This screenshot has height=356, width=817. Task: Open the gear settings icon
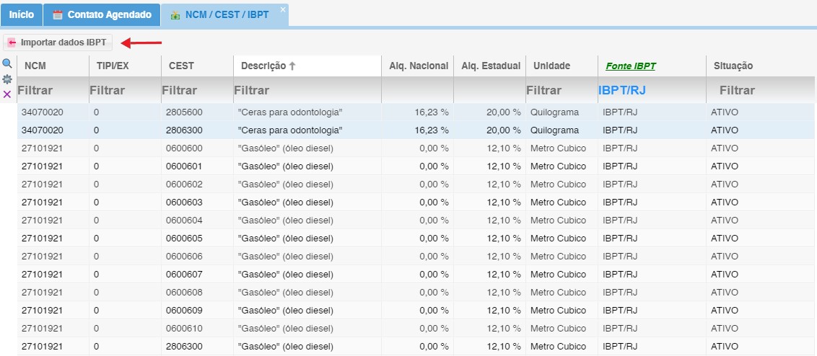coord(7,79)
